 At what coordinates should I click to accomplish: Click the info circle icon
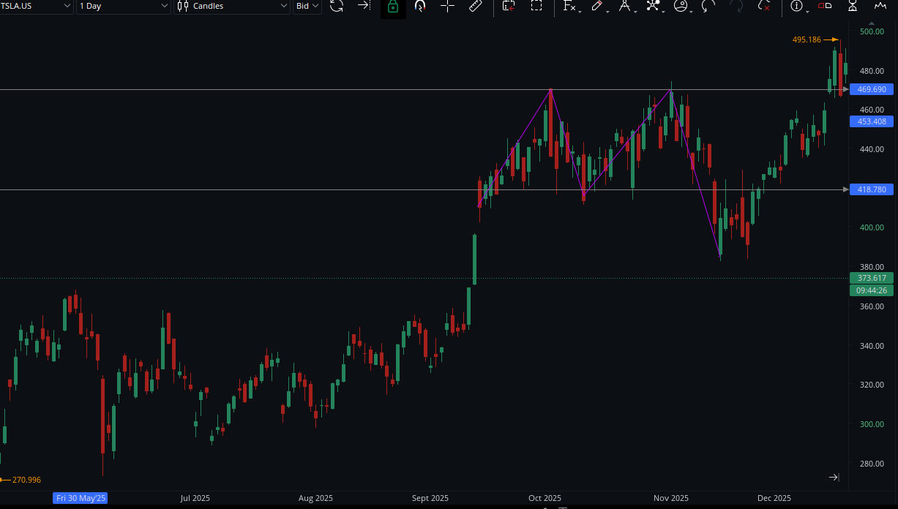[798, 7]
